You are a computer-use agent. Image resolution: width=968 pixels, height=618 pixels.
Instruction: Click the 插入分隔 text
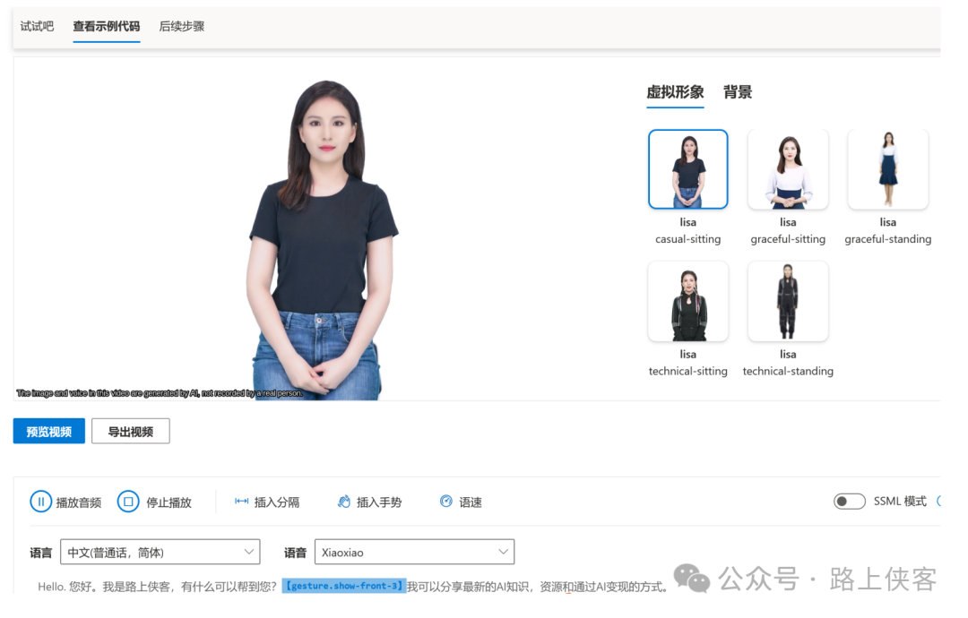point(277,502)
